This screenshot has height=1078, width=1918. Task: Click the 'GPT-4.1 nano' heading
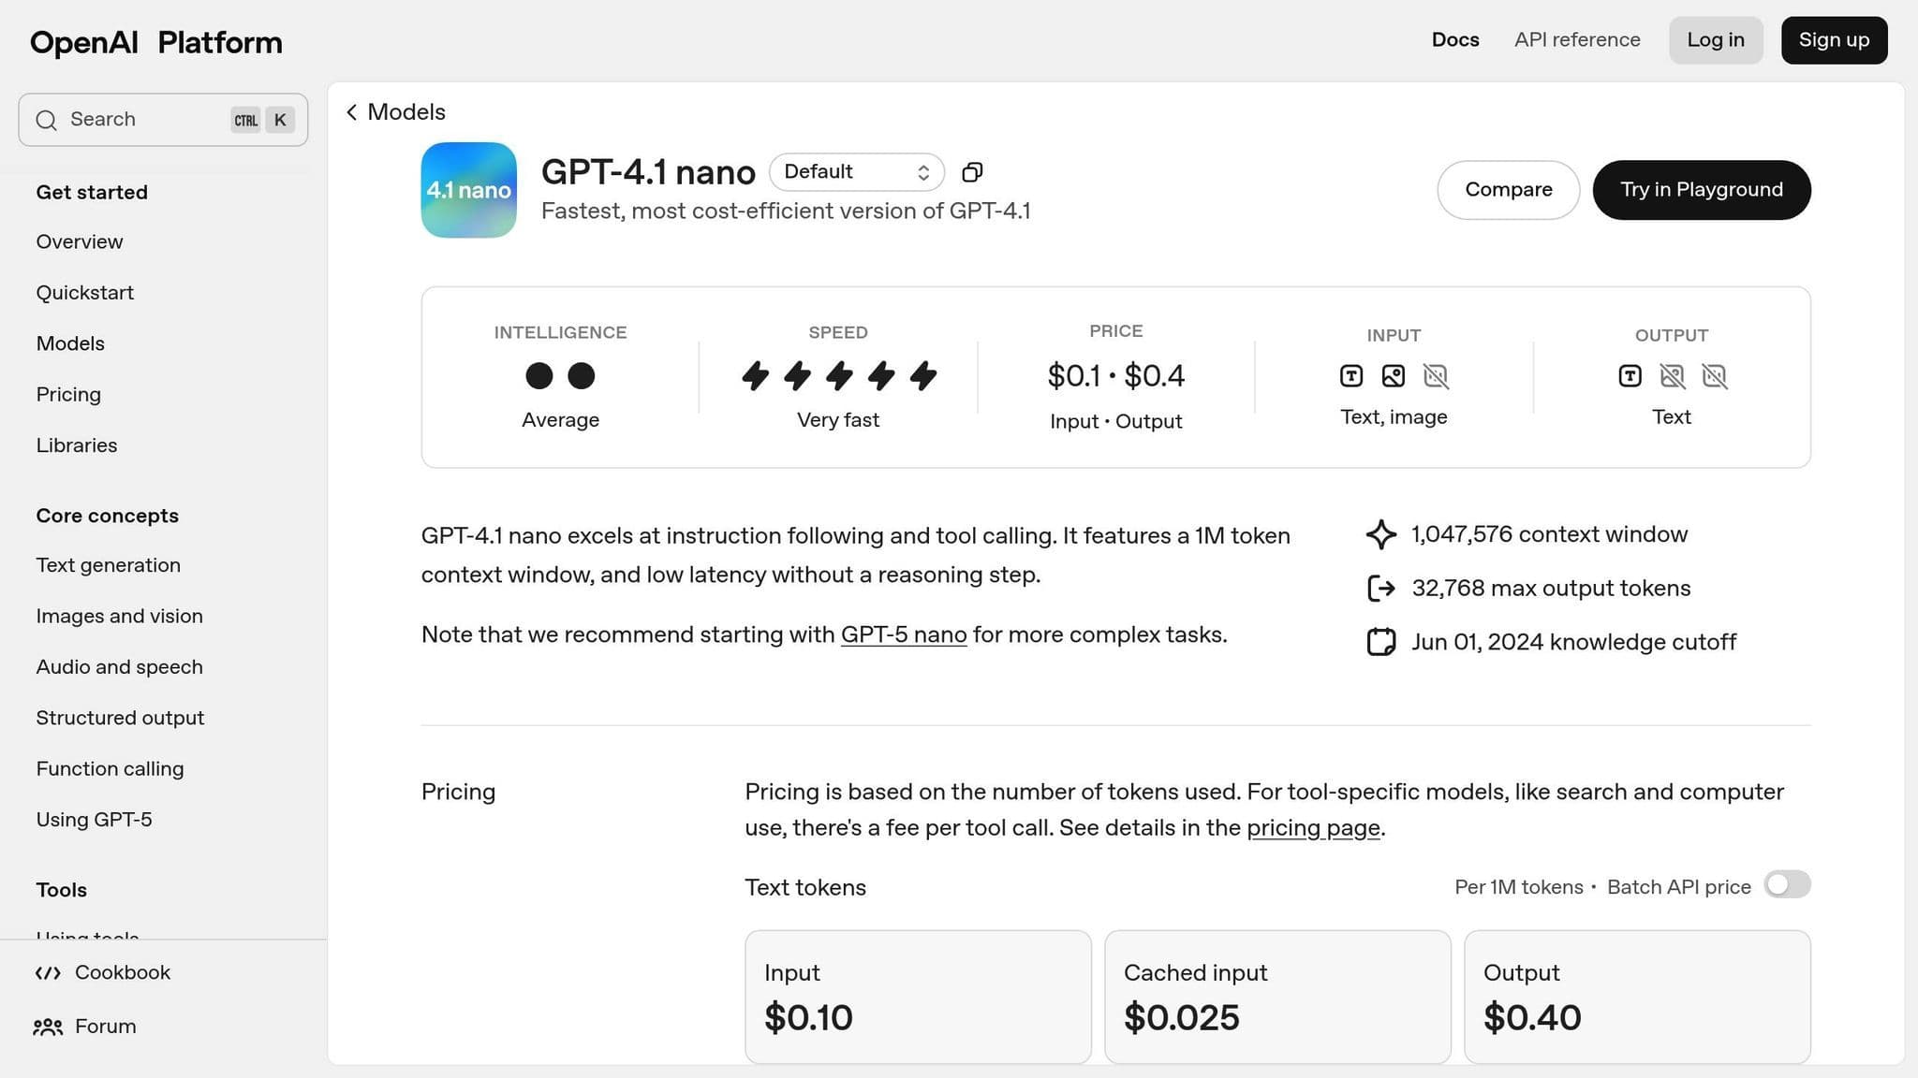pos(648,172)
